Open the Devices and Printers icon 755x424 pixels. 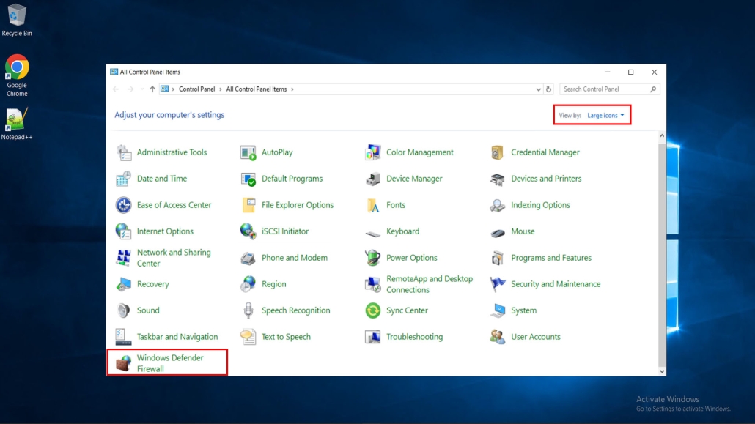[x=498, y=179]
